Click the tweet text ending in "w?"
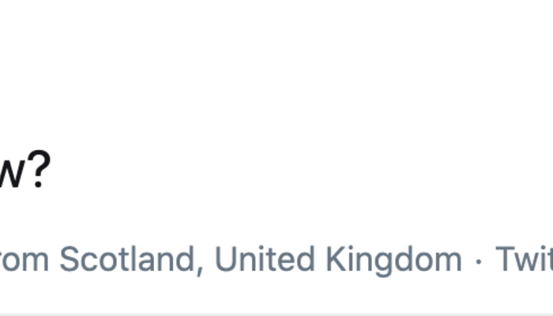The width and height of the screenshot is (553, 316). (24, 170)
